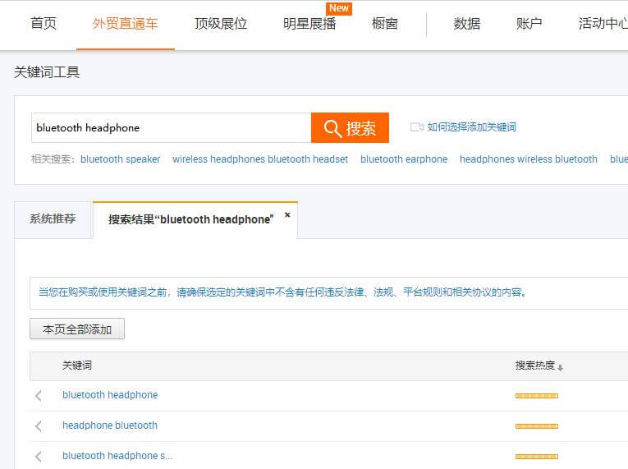
Task: Click the orange 搜索 search button
Action: click(x=350, y=128)
